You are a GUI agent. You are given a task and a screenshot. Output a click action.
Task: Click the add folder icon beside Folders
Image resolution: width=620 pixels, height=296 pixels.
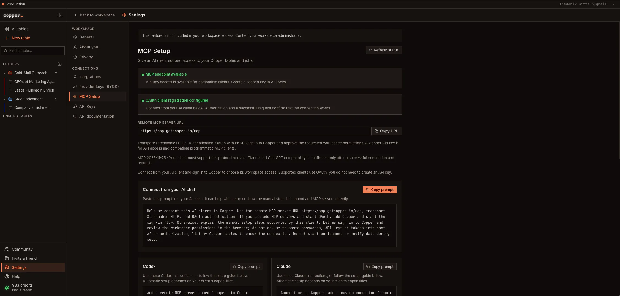[x=59, y=64]
